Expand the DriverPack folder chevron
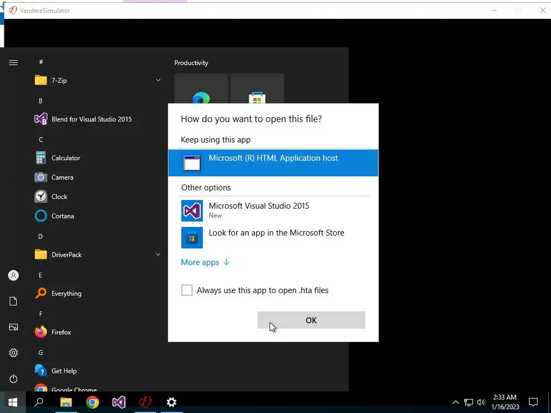Viewport: 551px width, 413px height. 158,254
